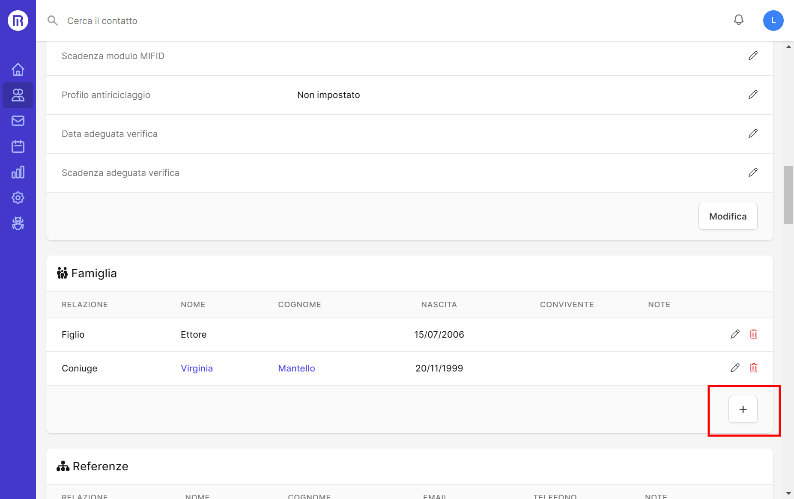Click the bug report icon
794x499 pixels.
tap(18, 223)
